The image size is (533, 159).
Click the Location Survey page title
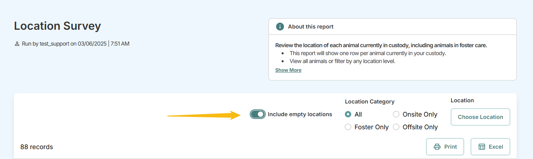pos(57,26)
